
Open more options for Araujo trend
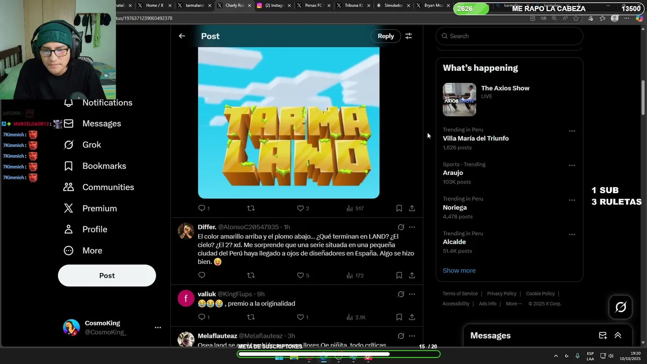tap(572, 165)
